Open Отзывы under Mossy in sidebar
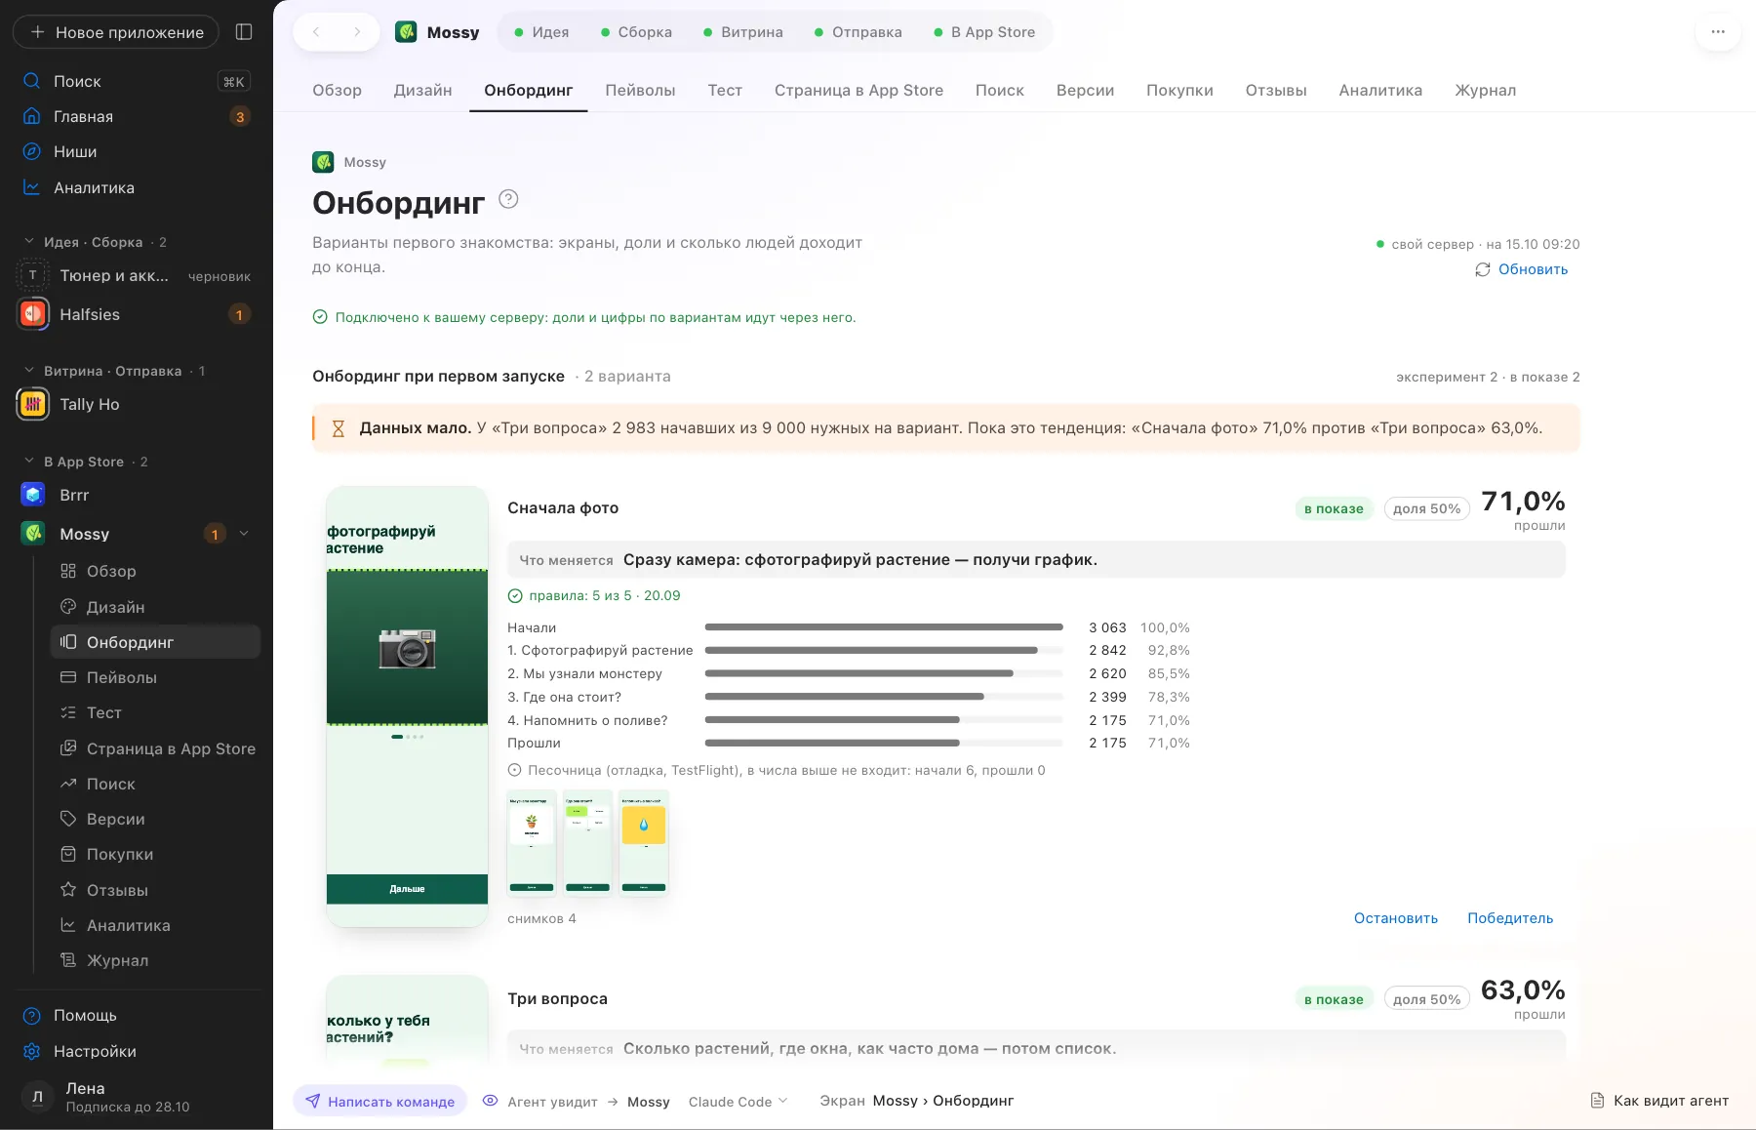Viewport: 1756px width, 1130px height. click(x=156, y=890)
